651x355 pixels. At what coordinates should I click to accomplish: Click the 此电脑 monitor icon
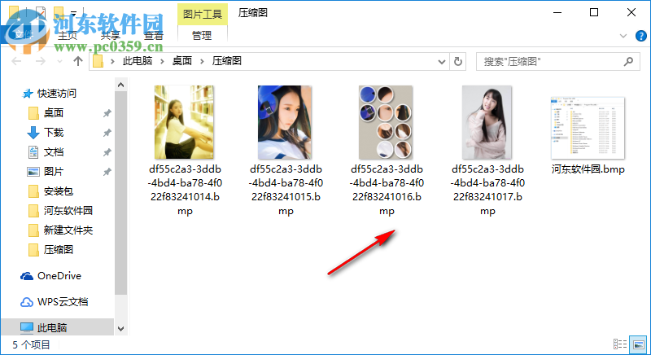tap(27, 327)
